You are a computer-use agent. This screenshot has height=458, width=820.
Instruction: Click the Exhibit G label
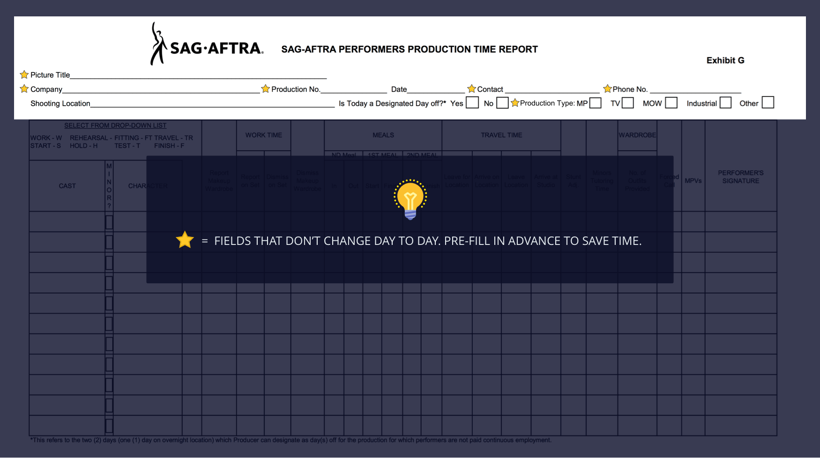pos(725,60)
